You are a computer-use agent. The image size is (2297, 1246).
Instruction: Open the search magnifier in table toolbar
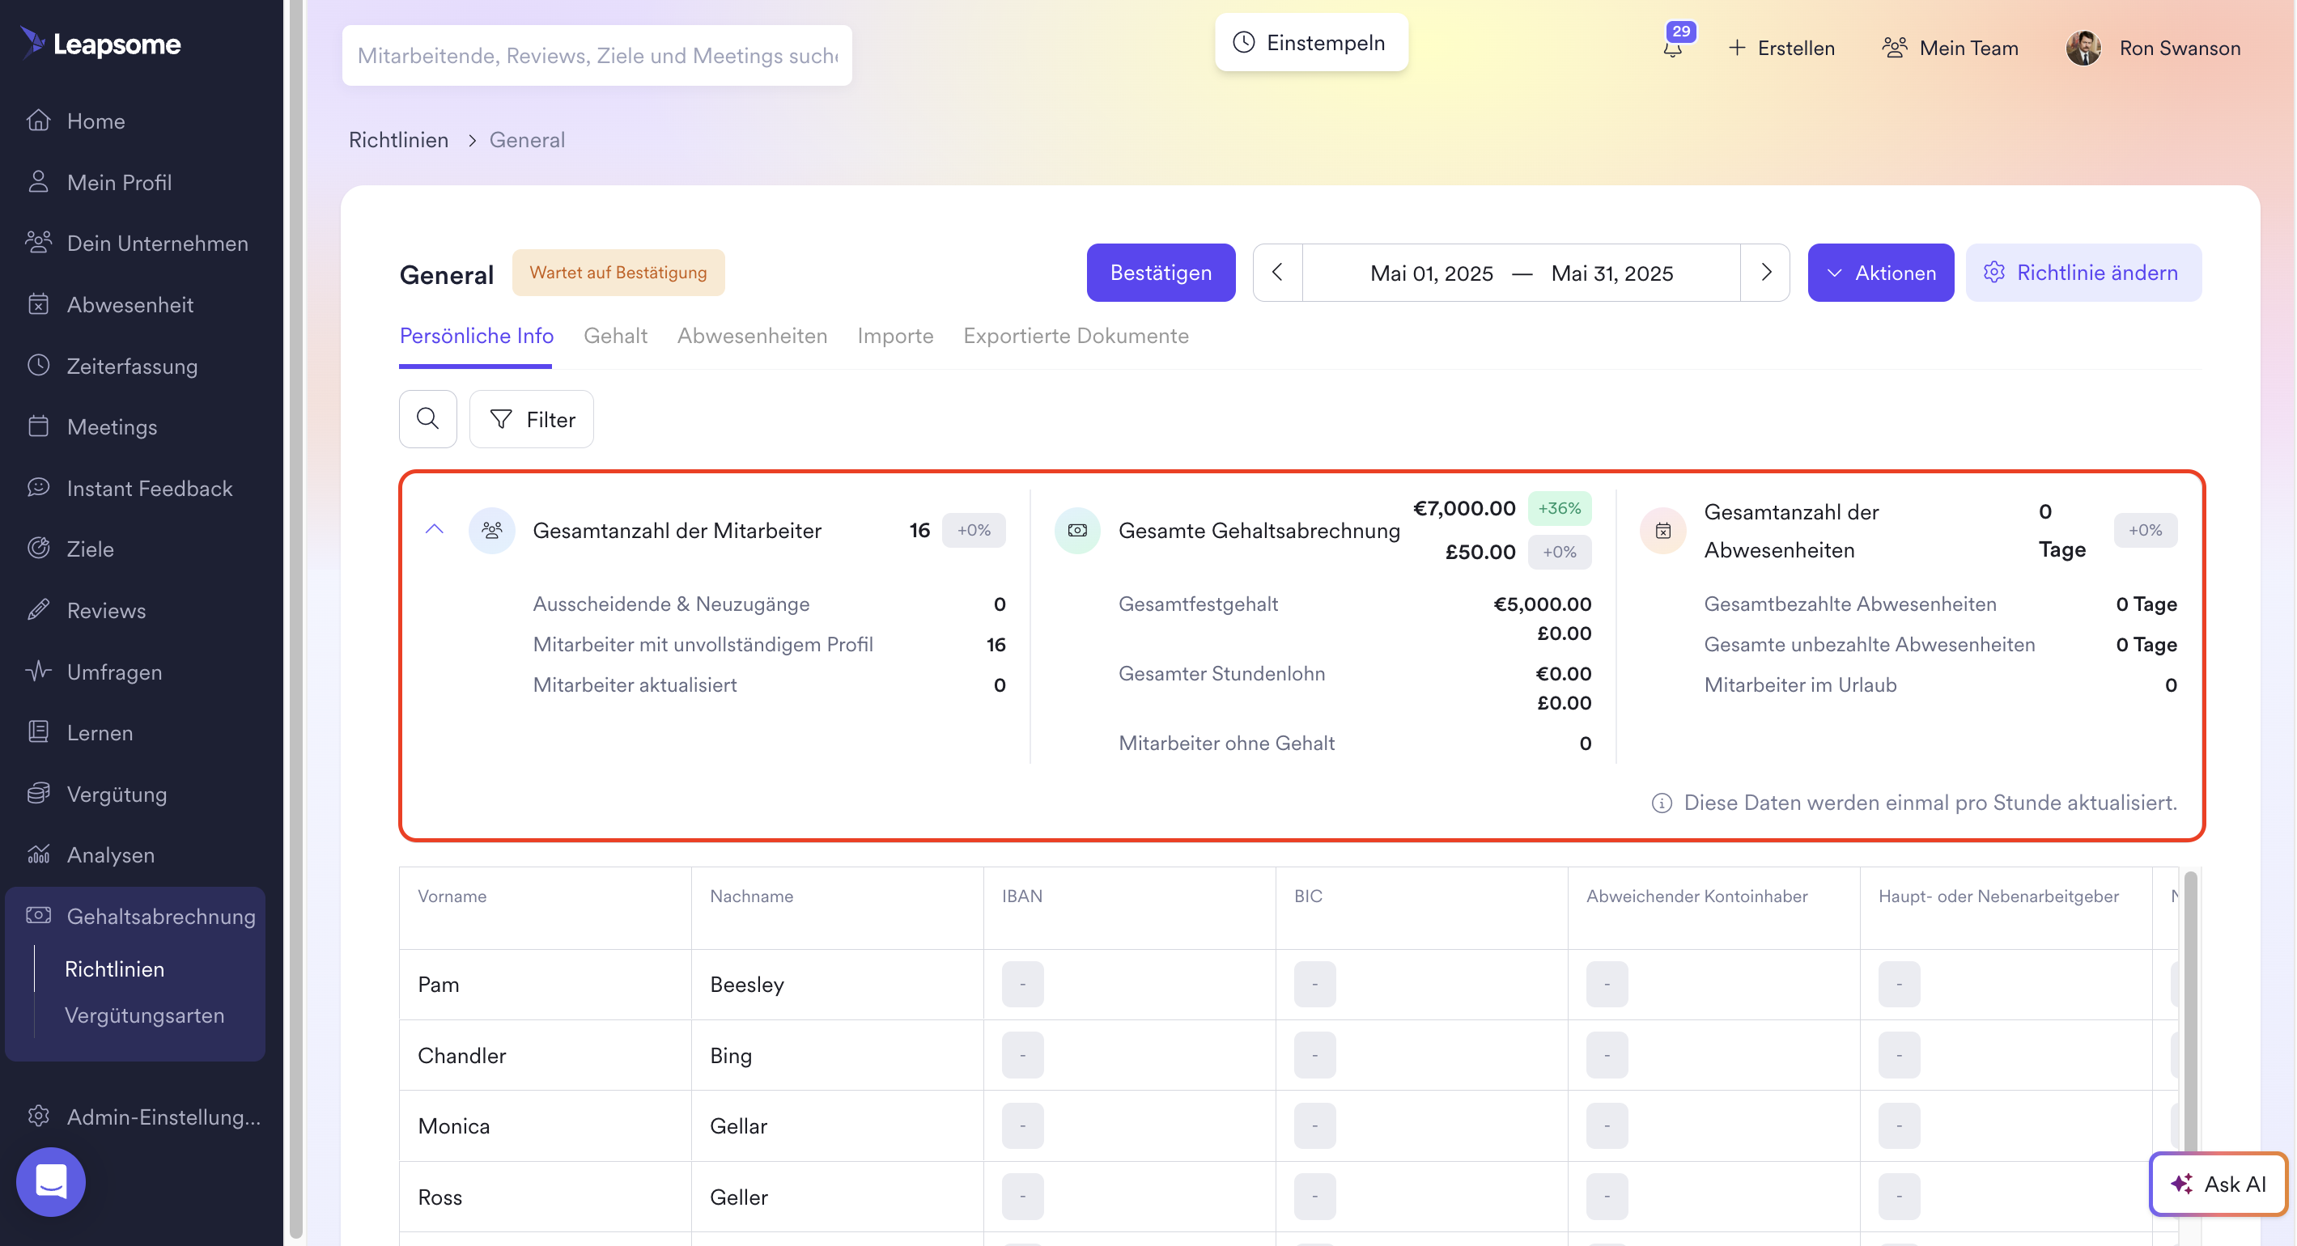(428, 419)
